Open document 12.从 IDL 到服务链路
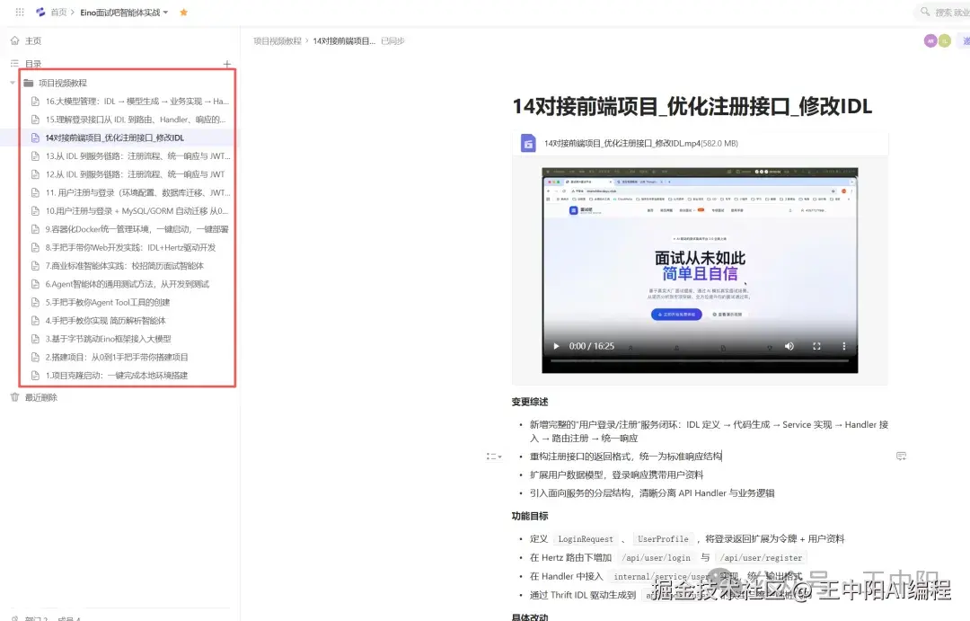970x621 pixels. click(135, 174)
